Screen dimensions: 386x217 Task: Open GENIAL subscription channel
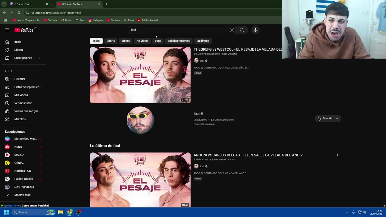point(24,163)
